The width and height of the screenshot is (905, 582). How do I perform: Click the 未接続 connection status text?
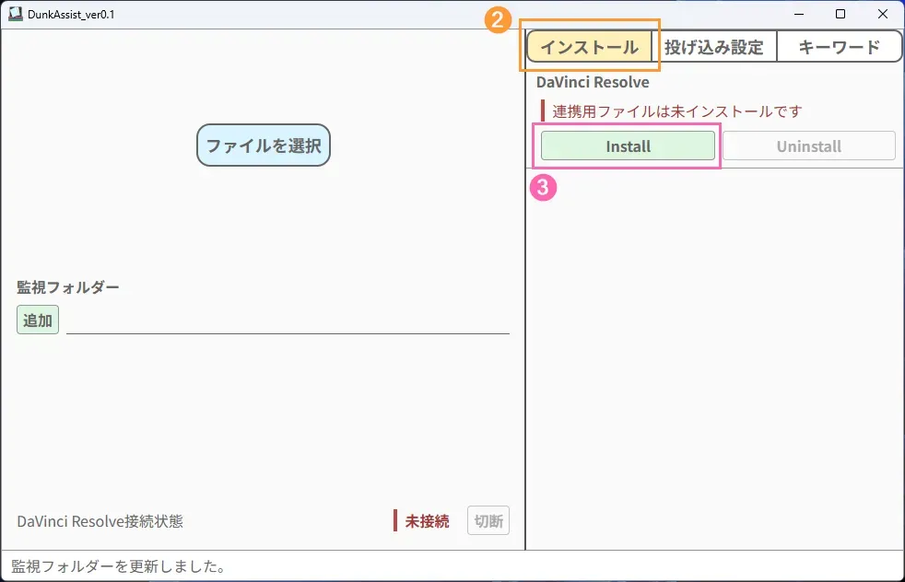[x=427, y=521]
